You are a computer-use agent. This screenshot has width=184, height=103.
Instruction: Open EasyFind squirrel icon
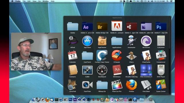point(72,85)
